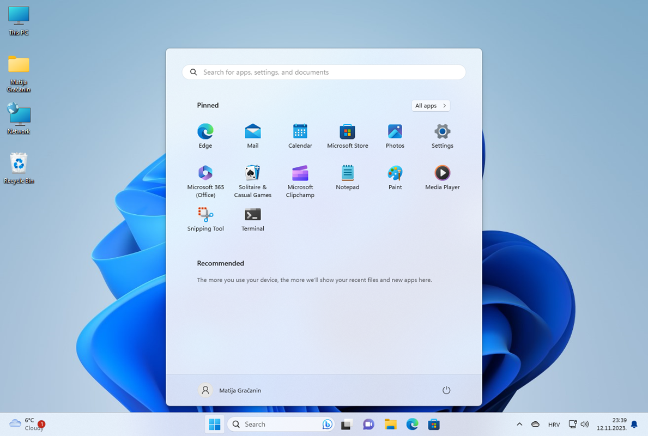Launch the Mail app
This screenshot has width=648, height=436.
(252, 136)
